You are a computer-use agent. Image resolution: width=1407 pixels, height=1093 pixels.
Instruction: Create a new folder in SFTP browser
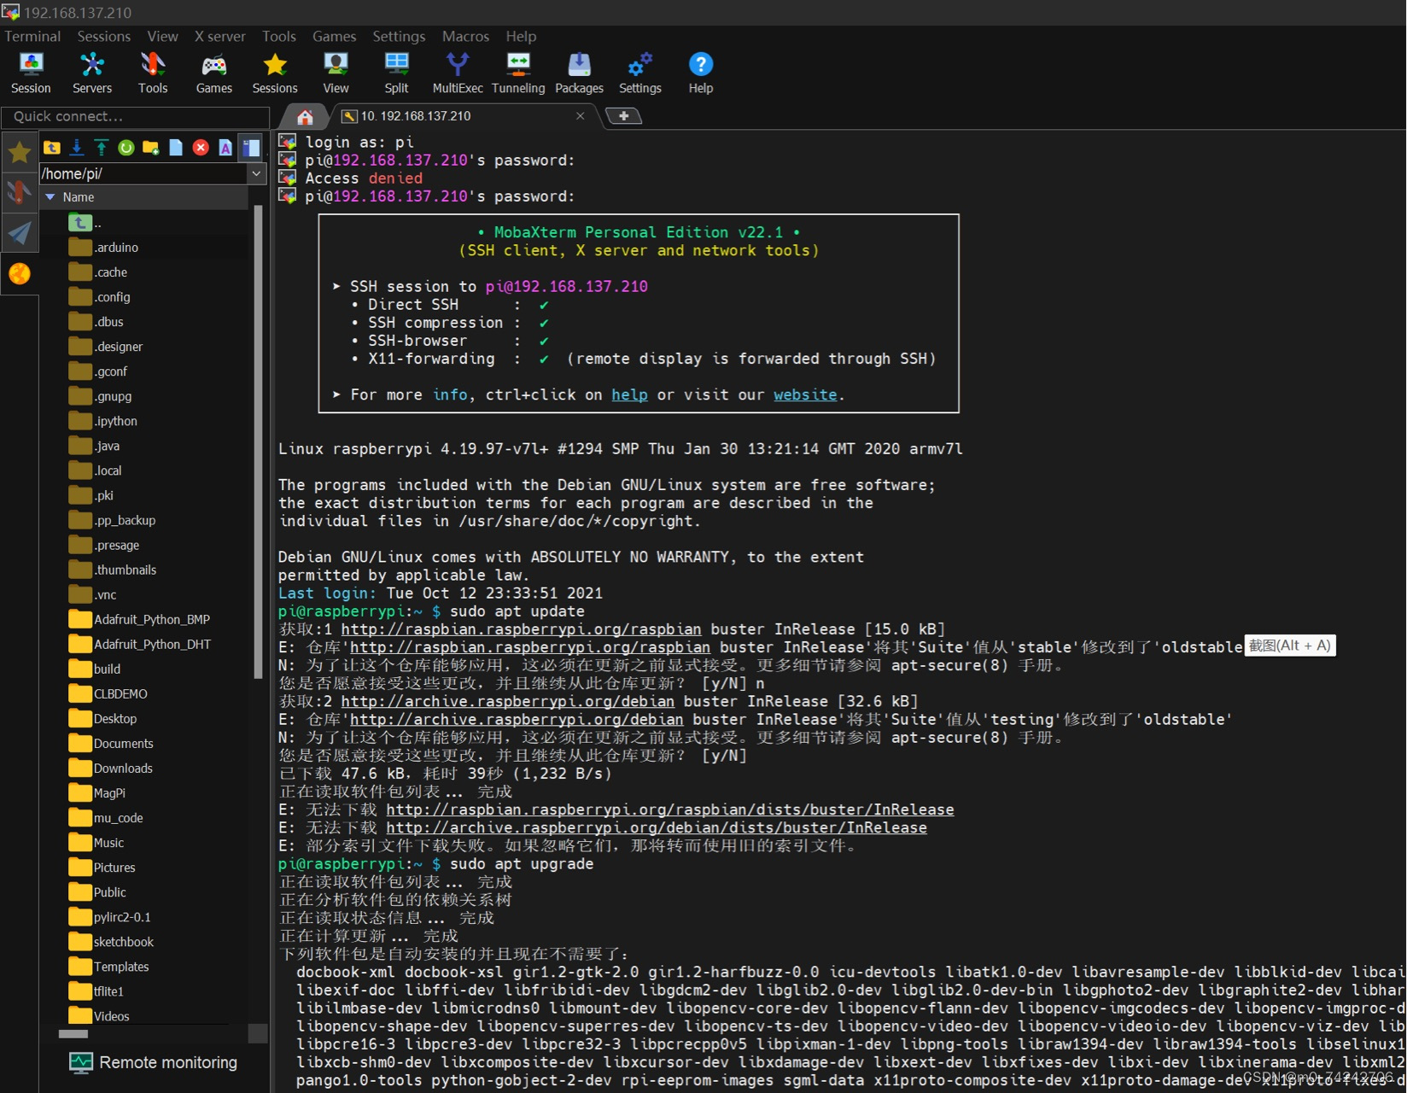tap(151, 148)
